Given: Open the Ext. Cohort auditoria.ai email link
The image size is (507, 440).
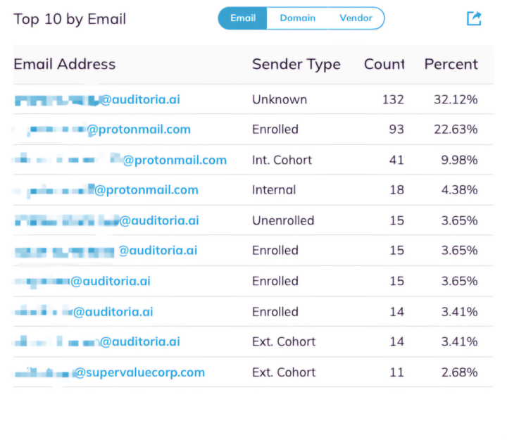Looking at the screenshot, I should point(97,341).
